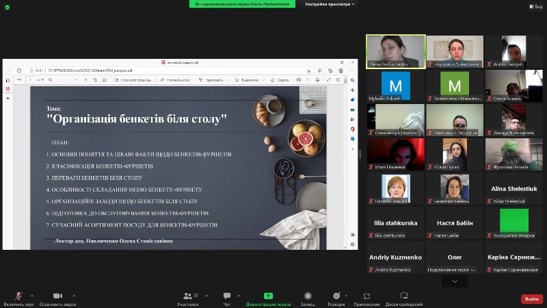Toggle Page view (Просмотр страницы)
The width and height of the screenshot is (547, 308).
(133, 80)
